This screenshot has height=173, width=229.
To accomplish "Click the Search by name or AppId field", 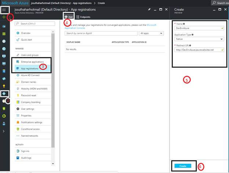I will 101,33.
